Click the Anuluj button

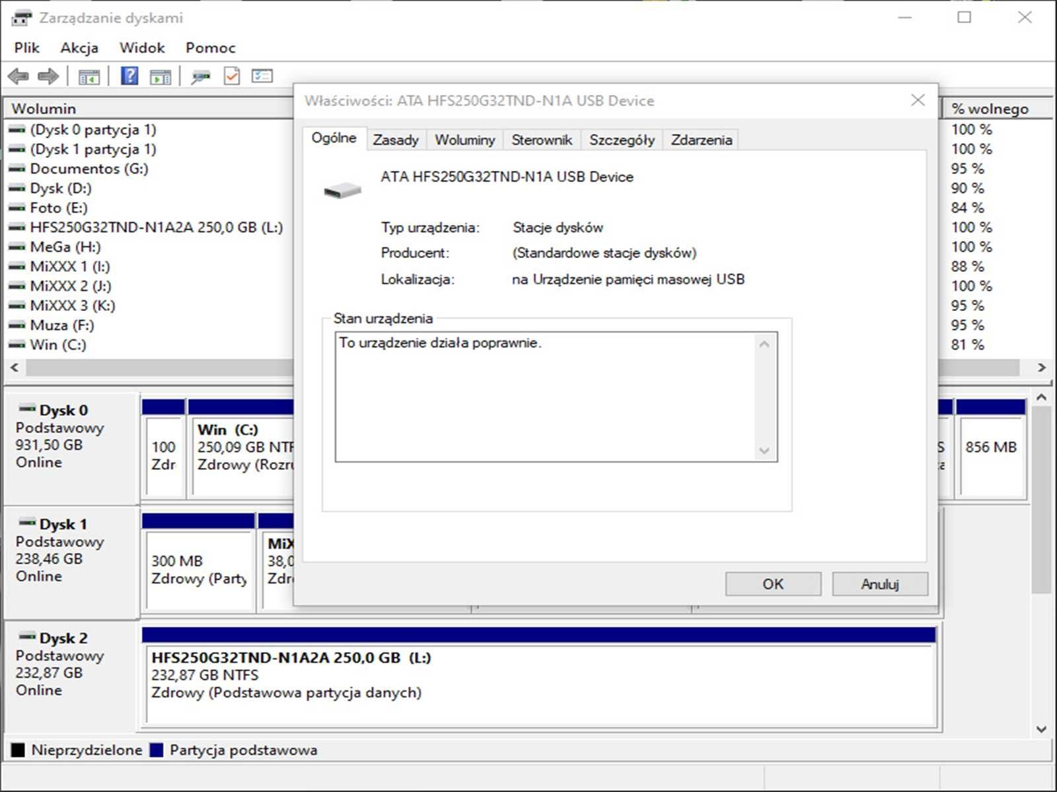pos(880,584)
